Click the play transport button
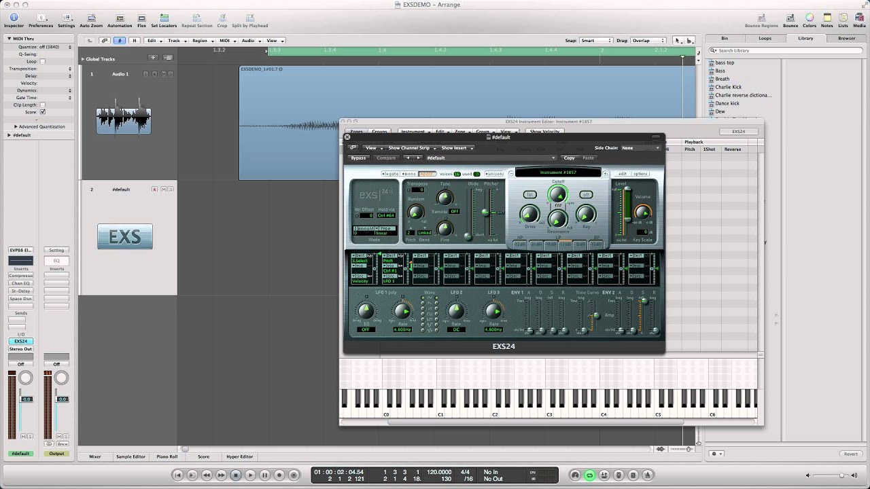The height and width of the screenshot is (489, 870). pos(250,475)
